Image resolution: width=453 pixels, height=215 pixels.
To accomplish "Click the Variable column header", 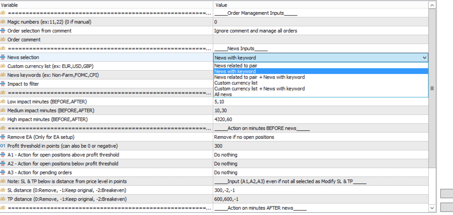I will click(107, 5).
